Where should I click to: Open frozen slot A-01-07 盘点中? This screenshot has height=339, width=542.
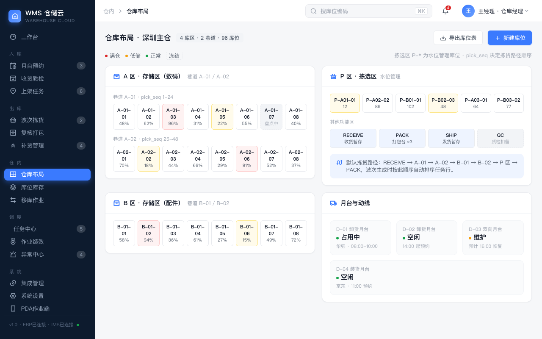271,117
